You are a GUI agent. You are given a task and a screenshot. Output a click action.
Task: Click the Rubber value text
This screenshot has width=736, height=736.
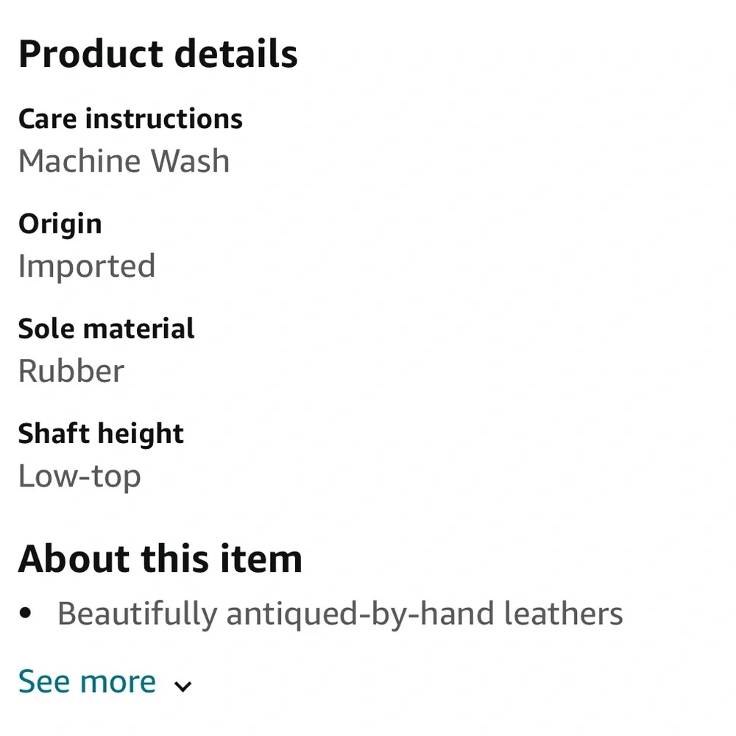[71, 371]
